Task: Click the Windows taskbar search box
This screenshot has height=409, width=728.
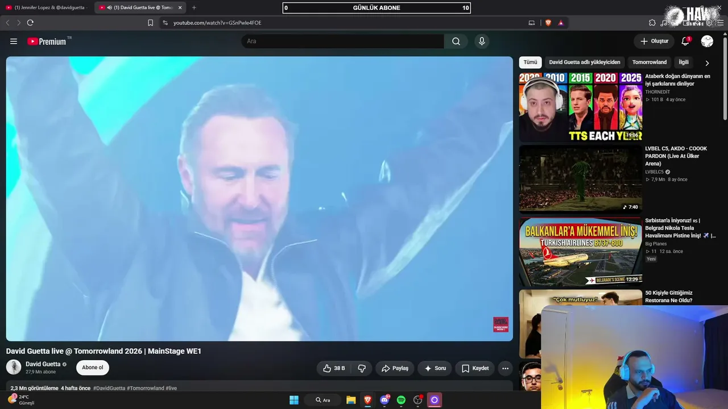Action: (x=323, y=400)
